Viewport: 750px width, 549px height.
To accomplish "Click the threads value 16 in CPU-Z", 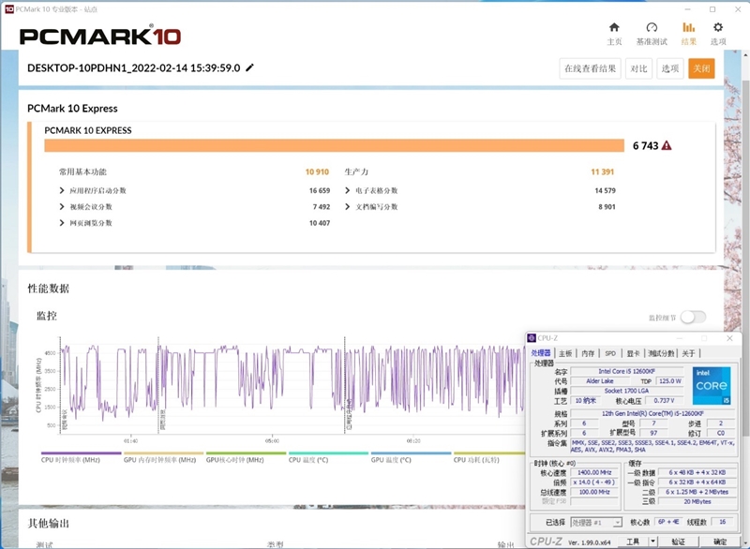I will point(722,522).
